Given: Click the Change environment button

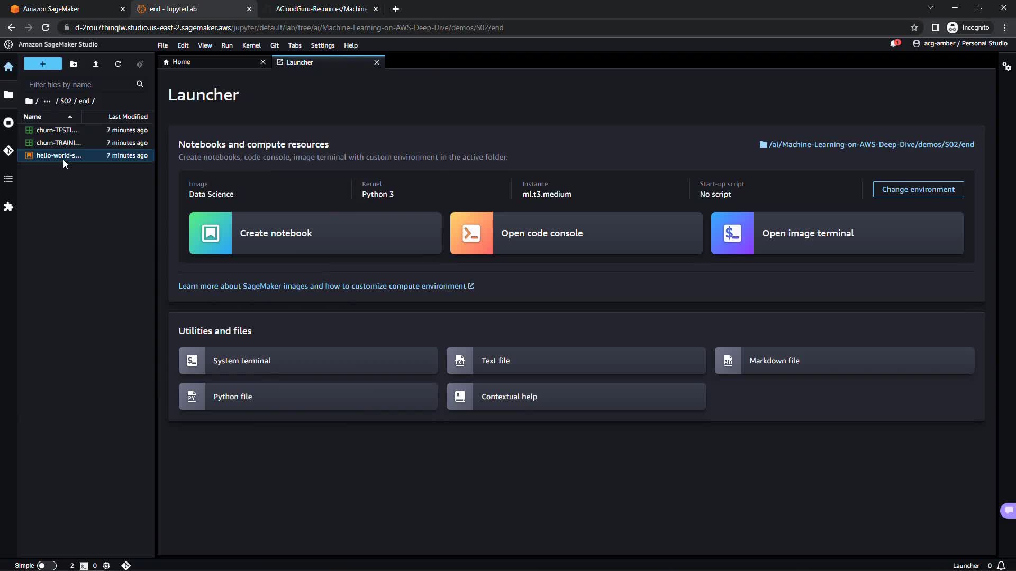Looking at the screenshot, I should pos(918,189).
